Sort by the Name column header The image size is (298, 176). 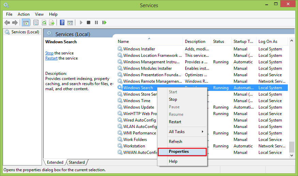pos(150,42)
